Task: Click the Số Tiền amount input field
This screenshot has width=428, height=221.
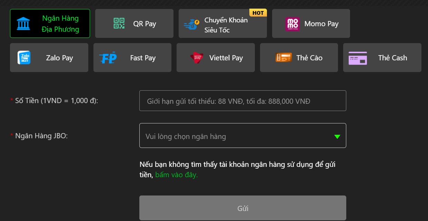Action: [x=242, y=100]
